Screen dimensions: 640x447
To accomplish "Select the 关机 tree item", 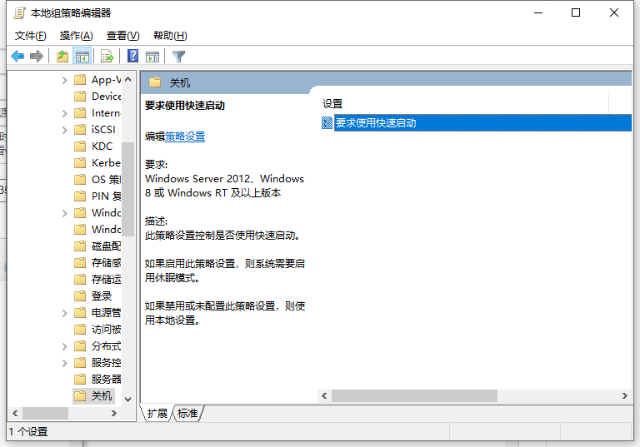I will [93, 395].
